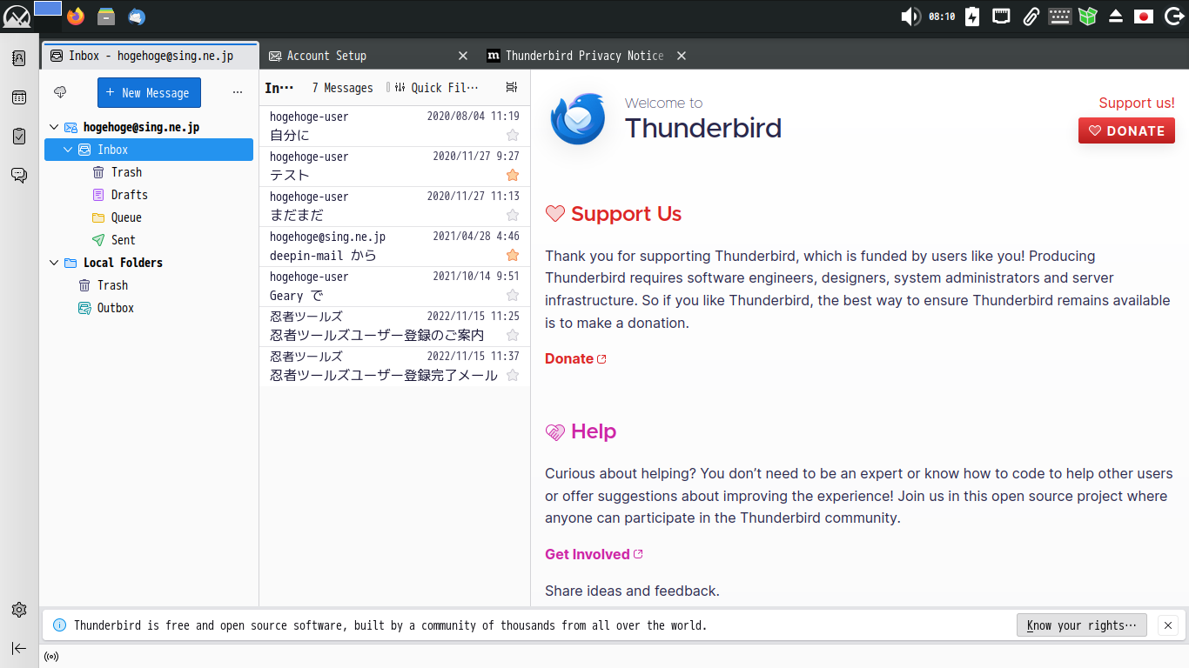Open the message with subject 自分に
The height and width of the screenshot is (668, 1189).
click(394, 127)
